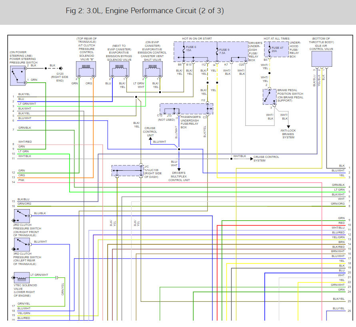Click the 'BLU/BLK' label by 2nd clutch switch

(40, 213)
